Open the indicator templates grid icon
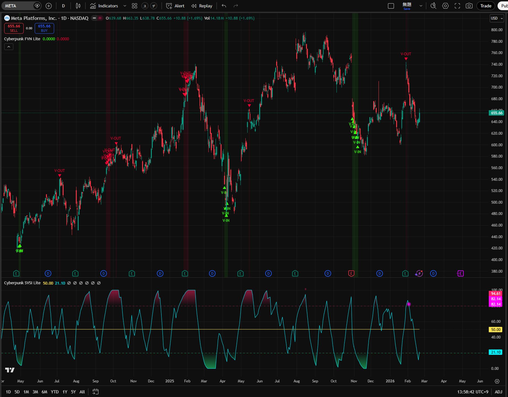Screen dimensions: 508x397 point(134,6)
